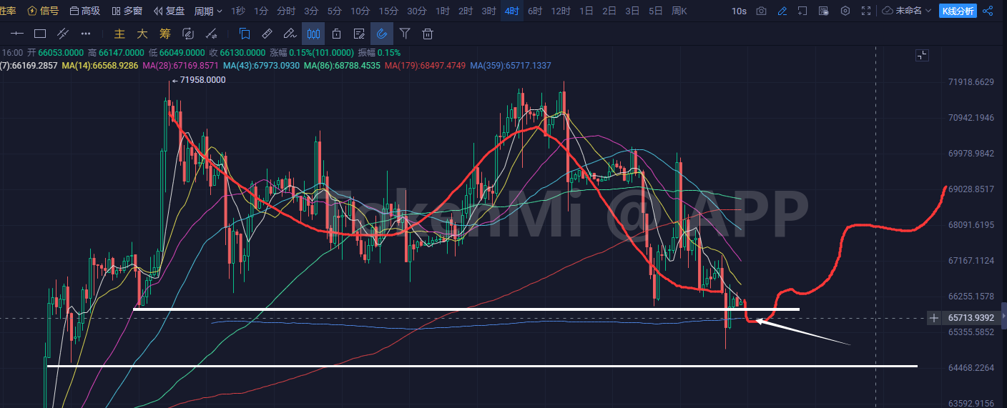The width and height of the screenshot is (1007, 408).
Task: Switch to the 1日 timeframe
Action: pos(586,11)
